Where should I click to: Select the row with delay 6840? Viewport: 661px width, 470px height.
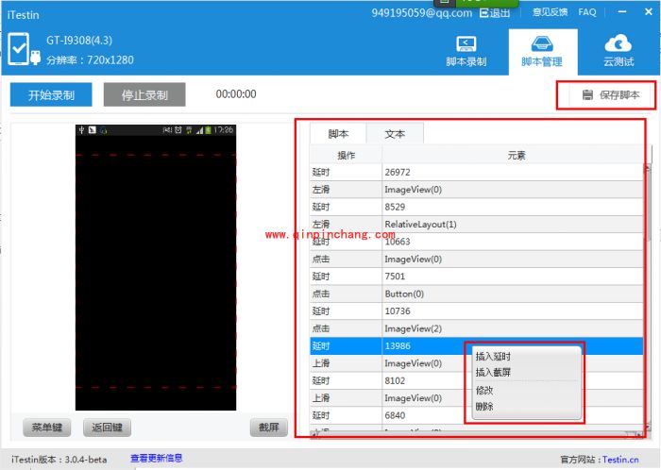476,415
